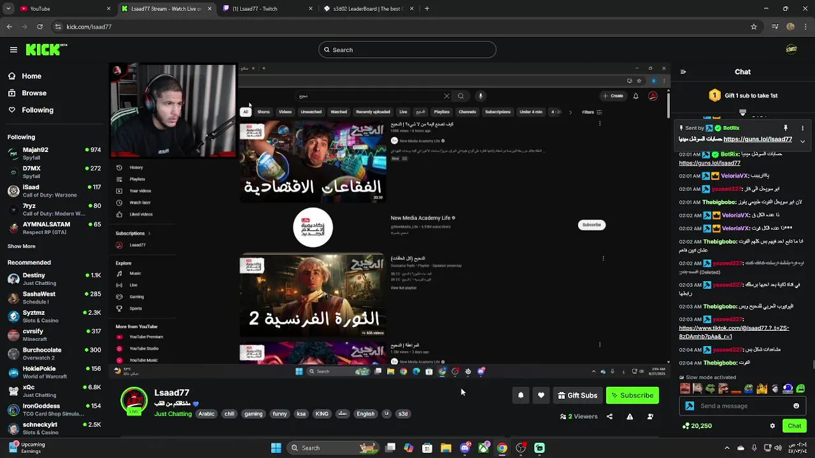Screen dimensions: 815x458
Task: Bookmark this page with star icon
Action: [x=754, y=27]
